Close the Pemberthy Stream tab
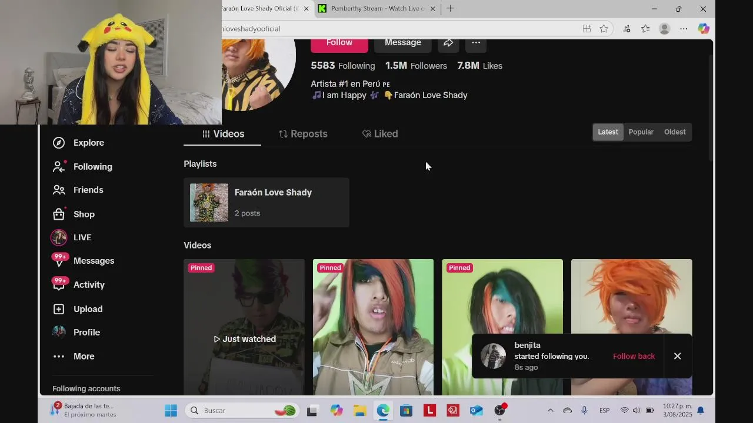Screen dimensions: 753x423 point(433,9)
